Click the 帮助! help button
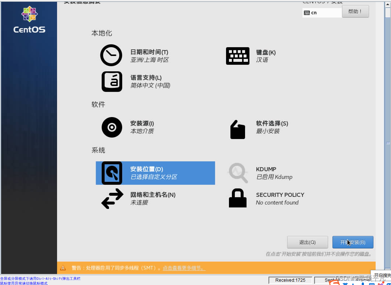 (356, 11)
